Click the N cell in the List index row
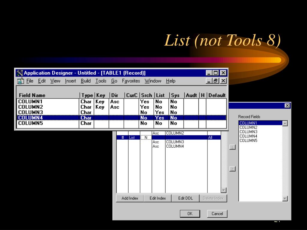The image size is (307, 230). tap(146, 137)
